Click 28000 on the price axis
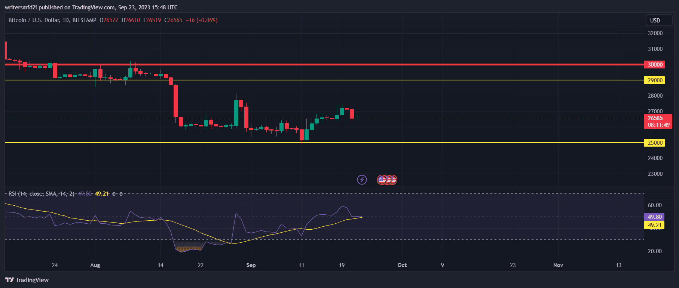Screen dimensions: 679x288 655,96
